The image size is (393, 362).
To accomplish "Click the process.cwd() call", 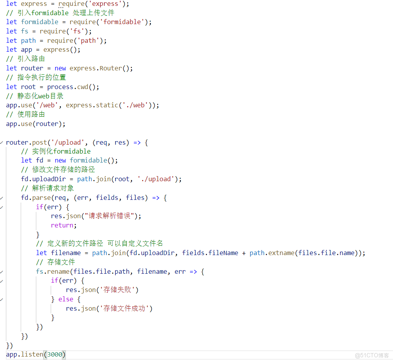I will 72,86.
